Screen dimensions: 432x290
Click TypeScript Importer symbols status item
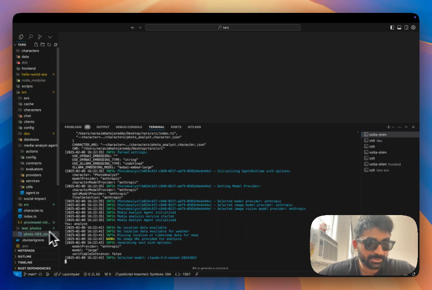click(x=143, y=274)
